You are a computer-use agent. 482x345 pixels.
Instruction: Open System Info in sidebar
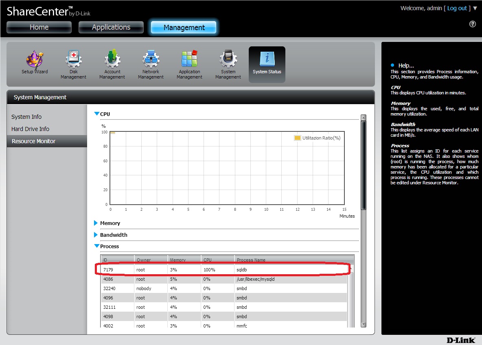(26, 117)
